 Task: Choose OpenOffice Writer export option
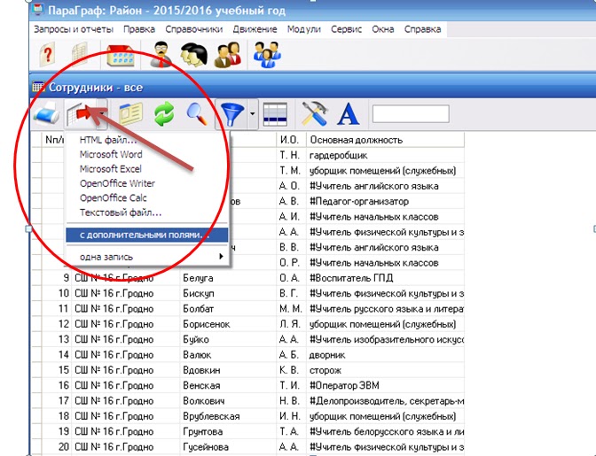[147, 183]
